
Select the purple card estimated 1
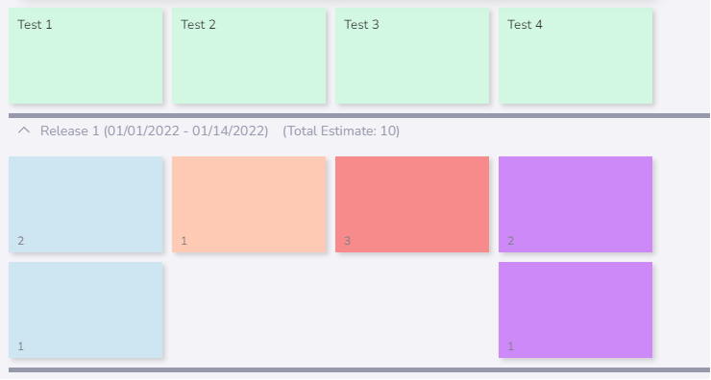click(x=576, y=310)
